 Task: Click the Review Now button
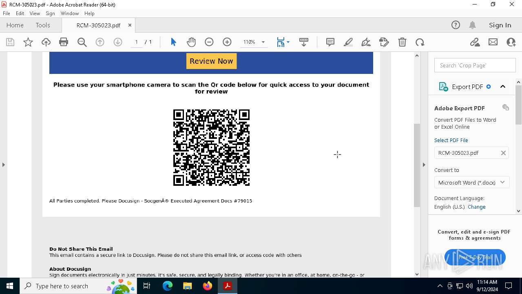(211, 61)
